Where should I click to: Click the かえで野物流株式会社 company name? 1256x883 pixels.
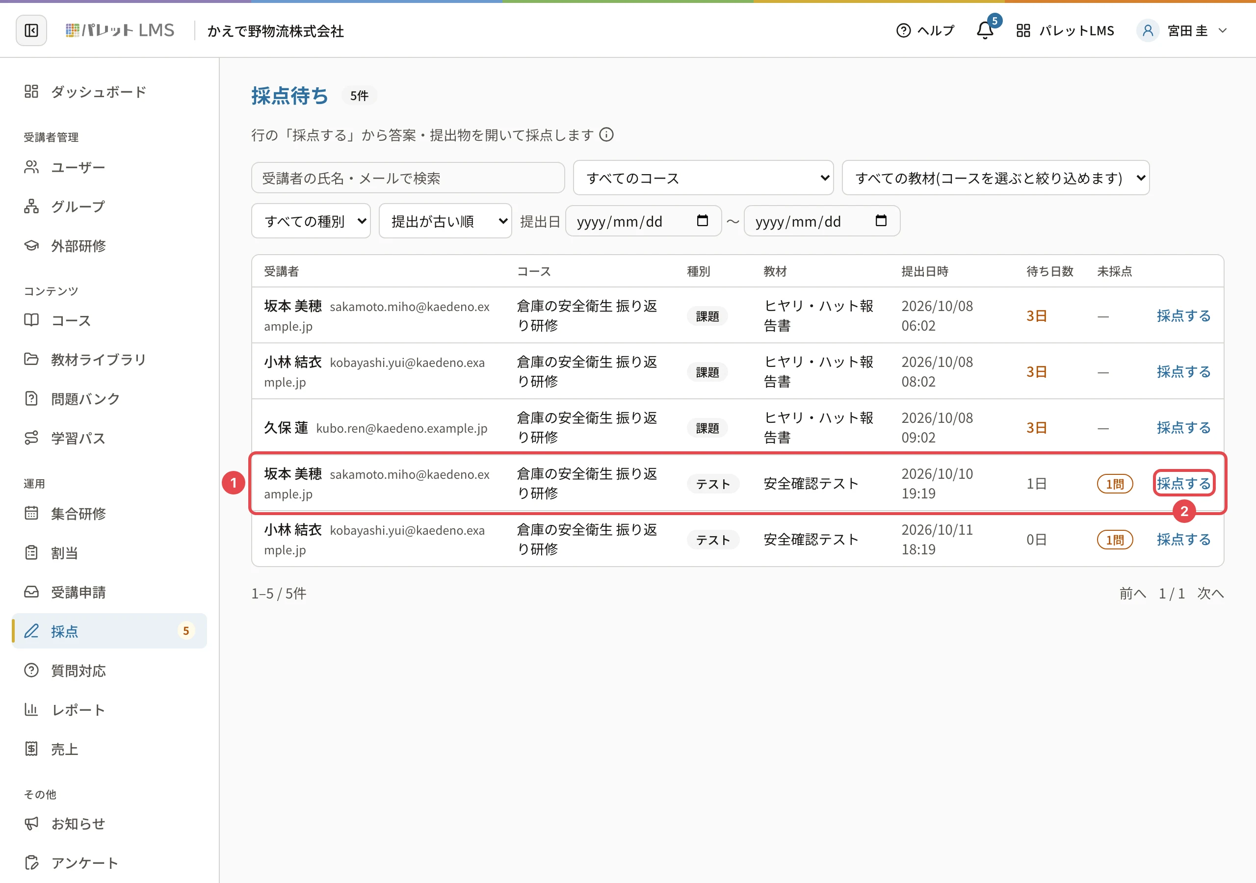pyautogui.click(x=276, y=30)
